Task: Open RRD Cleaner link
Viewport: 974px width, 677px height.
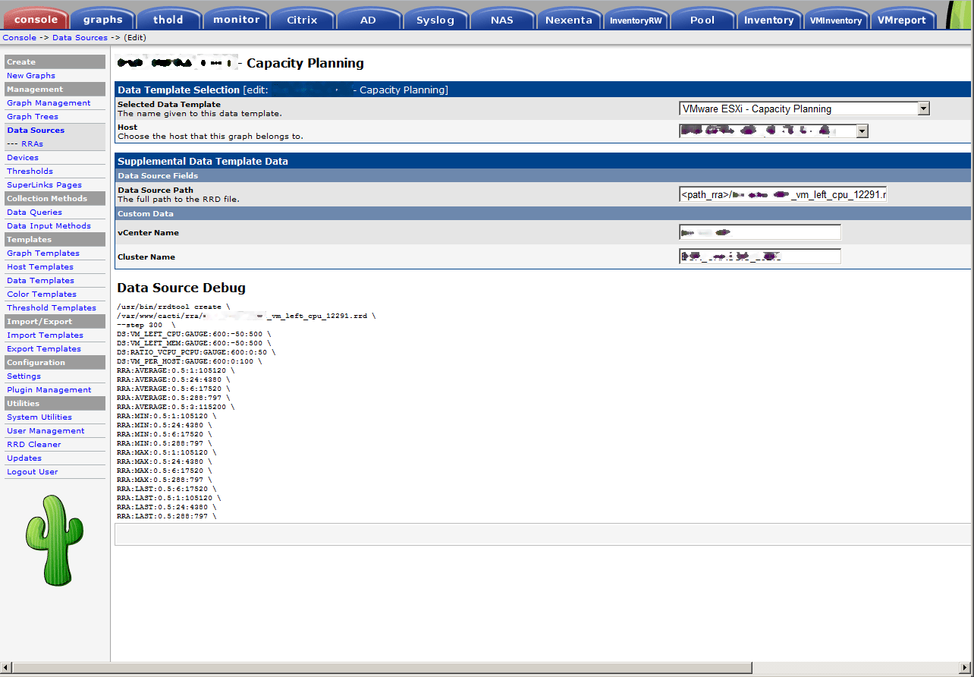Action: click(34, 444)
